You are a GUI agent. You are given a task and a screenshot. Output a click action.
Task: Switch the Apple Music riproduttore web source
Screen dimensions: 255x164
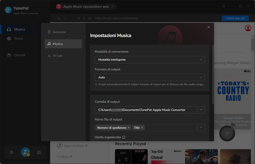[x=112, y=7]
